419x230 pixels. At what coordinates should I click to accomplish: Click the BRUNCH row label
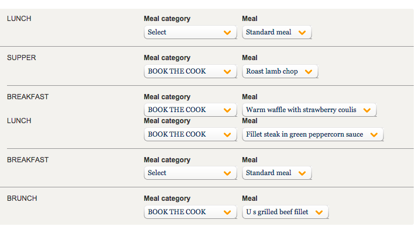[x=22, y=198]
